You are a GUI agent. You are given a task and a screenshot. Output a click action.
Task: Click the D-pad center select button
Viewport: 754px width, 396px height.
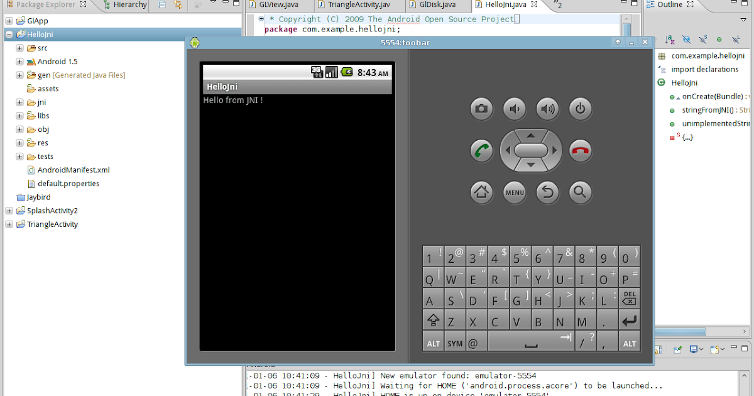[x=531, y=151]
